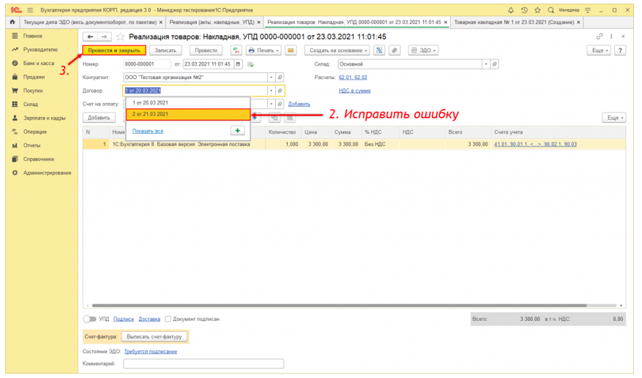Click Выписать счет-фактуру button
The height and width of the screenshot is (378, 642).
click(x=154, y=336)
